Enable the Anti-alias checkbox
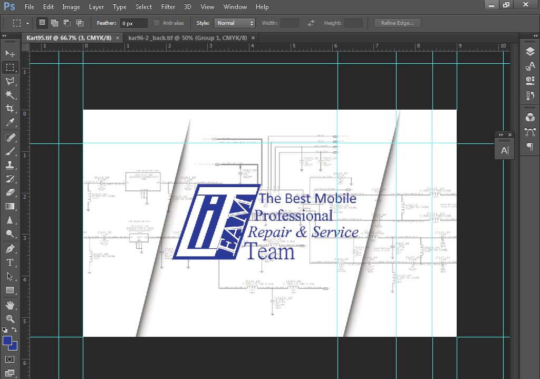Viewport: 540px width, 379px height. click(x=157, y=23)
